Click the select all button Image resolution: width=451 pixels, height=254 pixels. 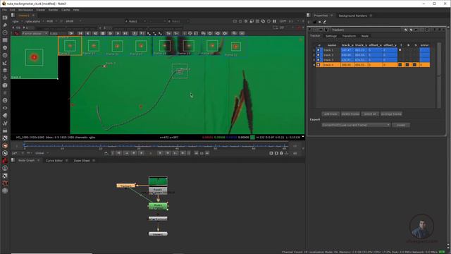(x=370, y=114)
